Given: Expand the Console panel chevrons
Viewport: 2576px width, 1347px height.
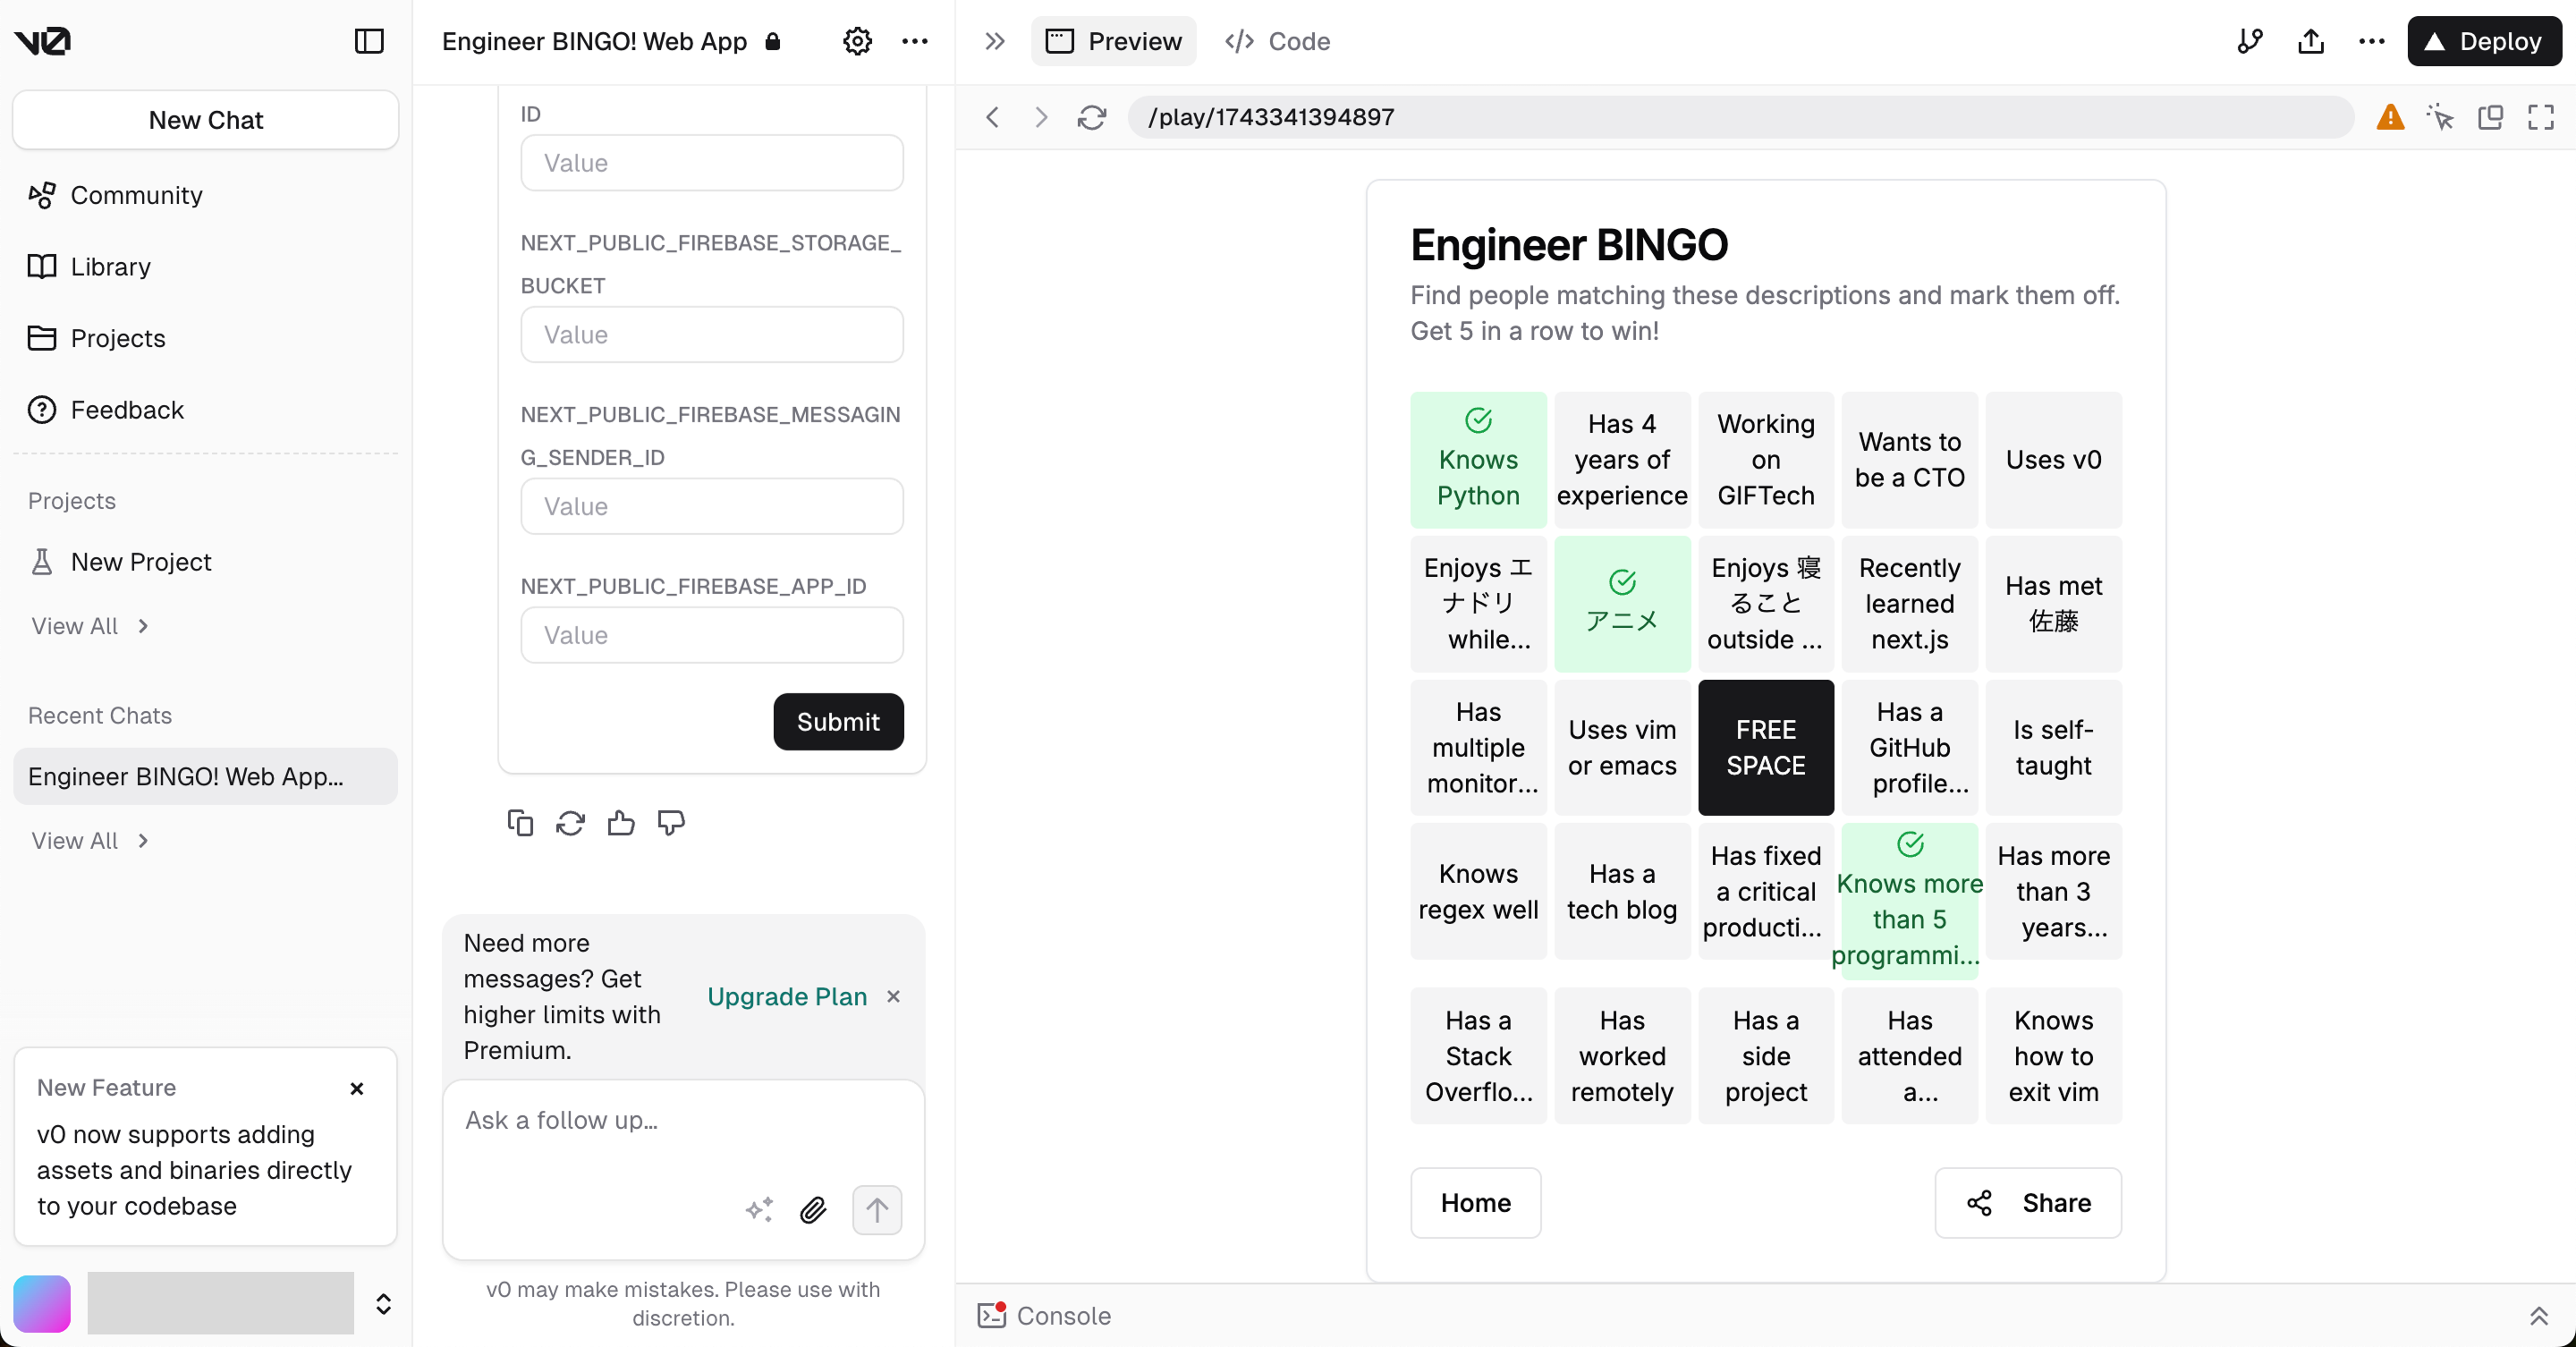Looking at the screenshot, I should point(2538,1316).
